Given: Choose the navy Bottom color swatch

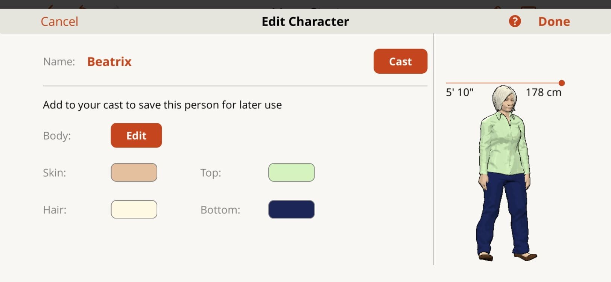Looking at the screenshot, I should [291, 209].
